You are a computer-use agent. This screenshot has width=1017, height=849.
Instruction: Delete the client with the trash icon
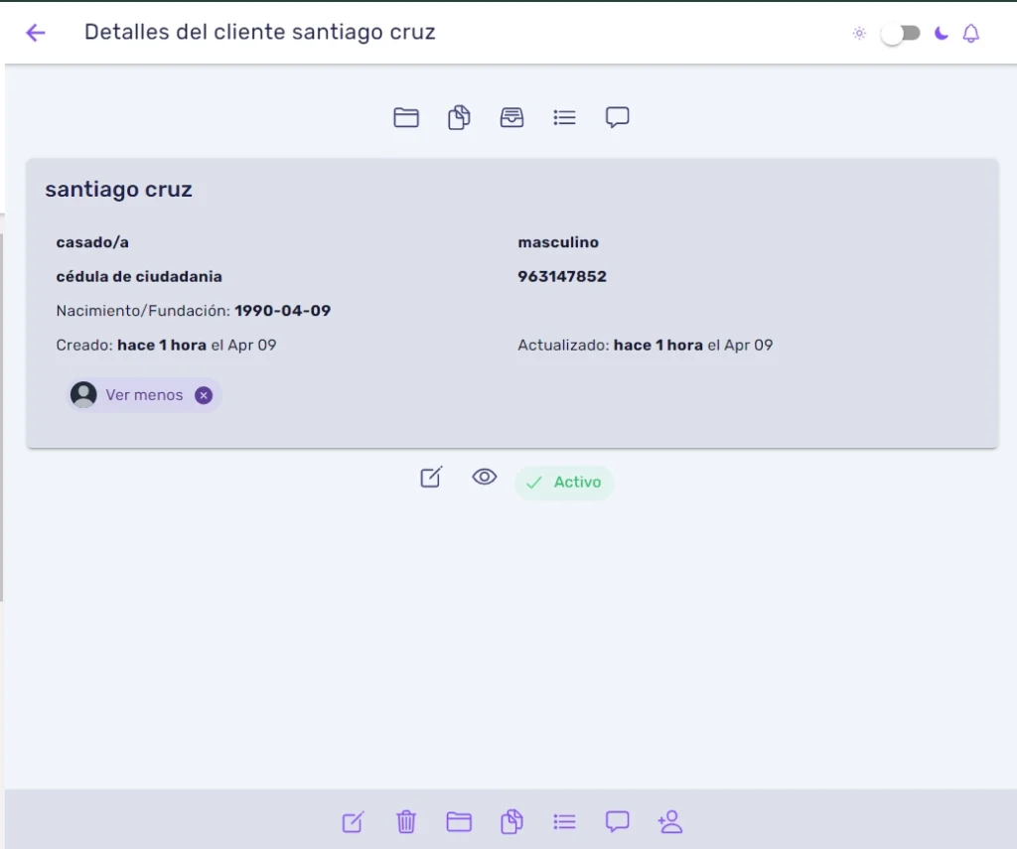coord(406,822)
